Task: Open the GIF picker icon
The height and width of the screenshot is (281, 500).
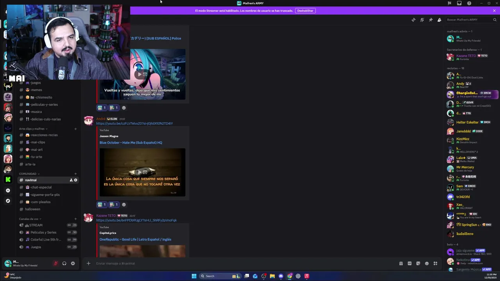Action: 409,263
